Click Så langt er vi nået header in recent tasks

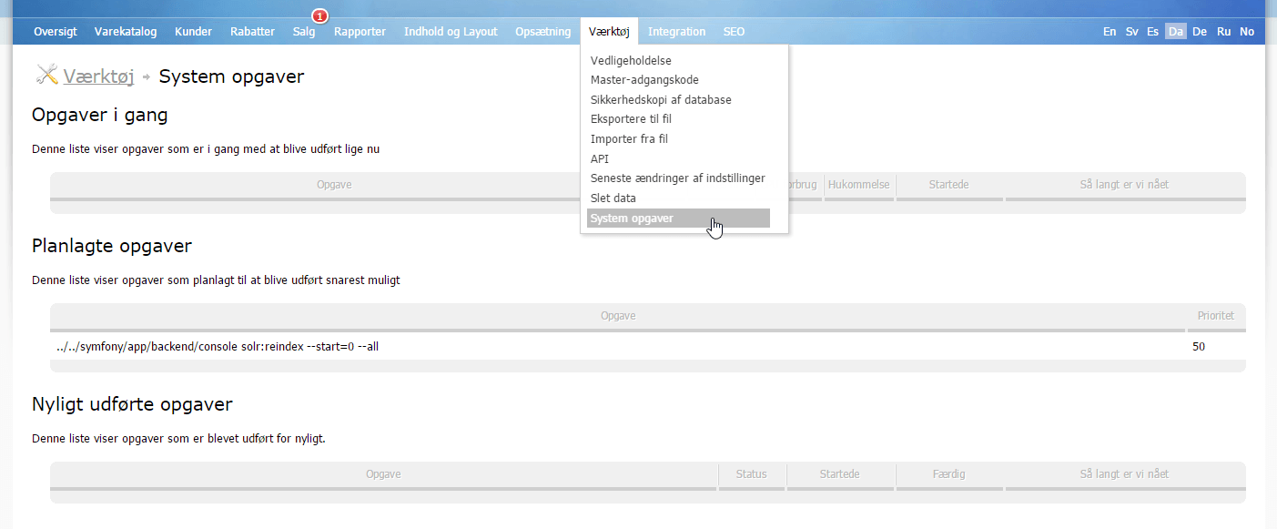(x=1125, y=474)
